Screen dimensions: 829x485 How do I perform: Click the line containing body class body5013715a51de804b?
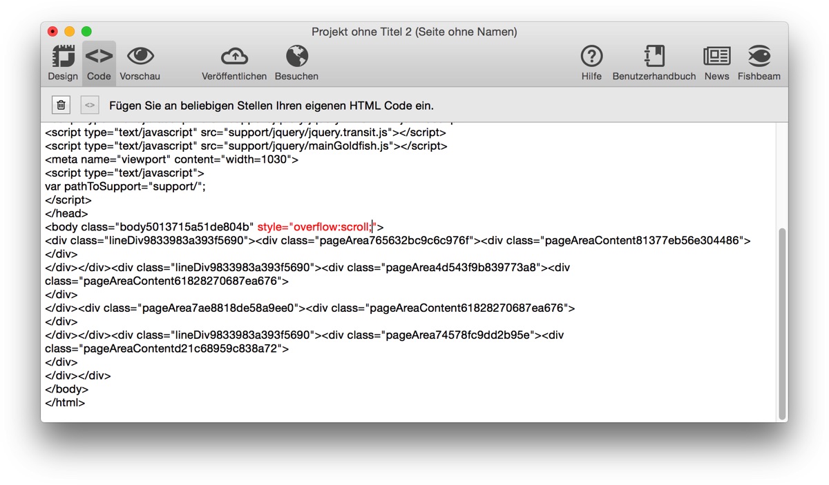(214, 227)
